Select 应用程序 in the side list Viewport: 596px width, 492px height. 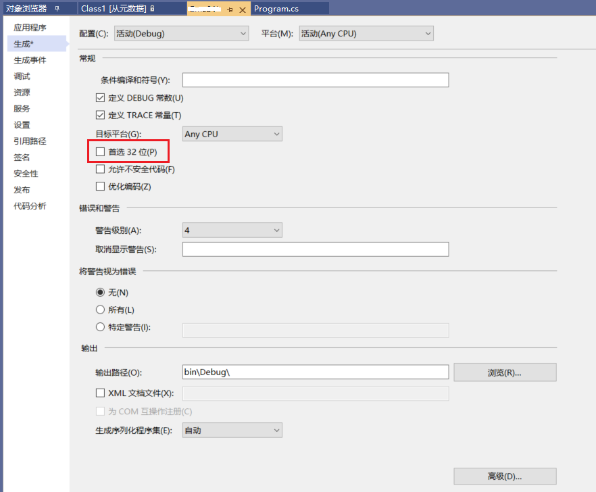pyautogui.click(x=30, y=28)
